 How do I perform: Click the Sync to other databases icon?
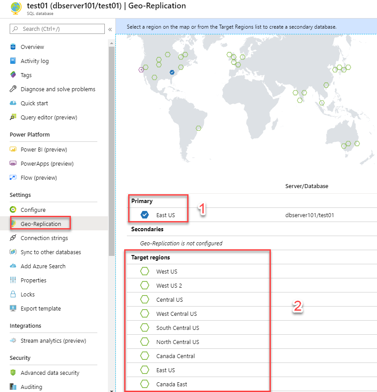[x=13, y=252]
